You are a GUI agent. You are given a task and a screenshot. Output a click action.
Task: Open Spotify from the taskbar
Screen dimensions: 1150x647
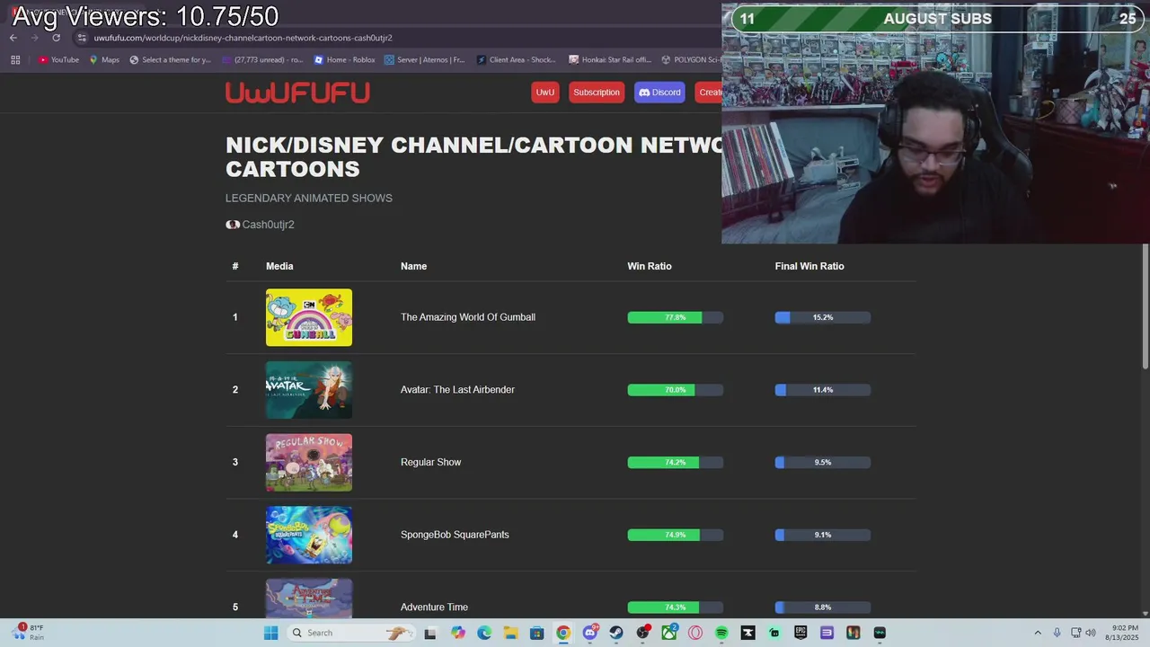721,633
